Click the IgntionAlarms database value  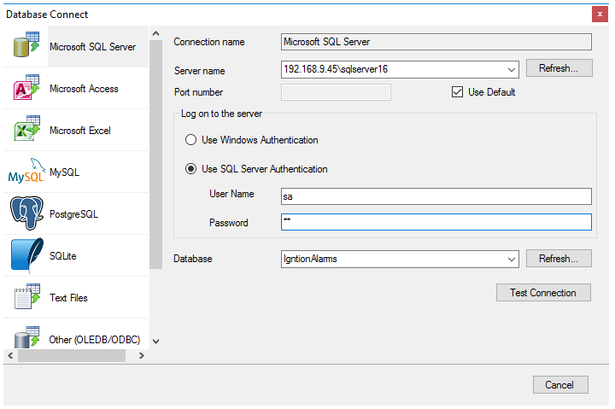coord(310,259)
